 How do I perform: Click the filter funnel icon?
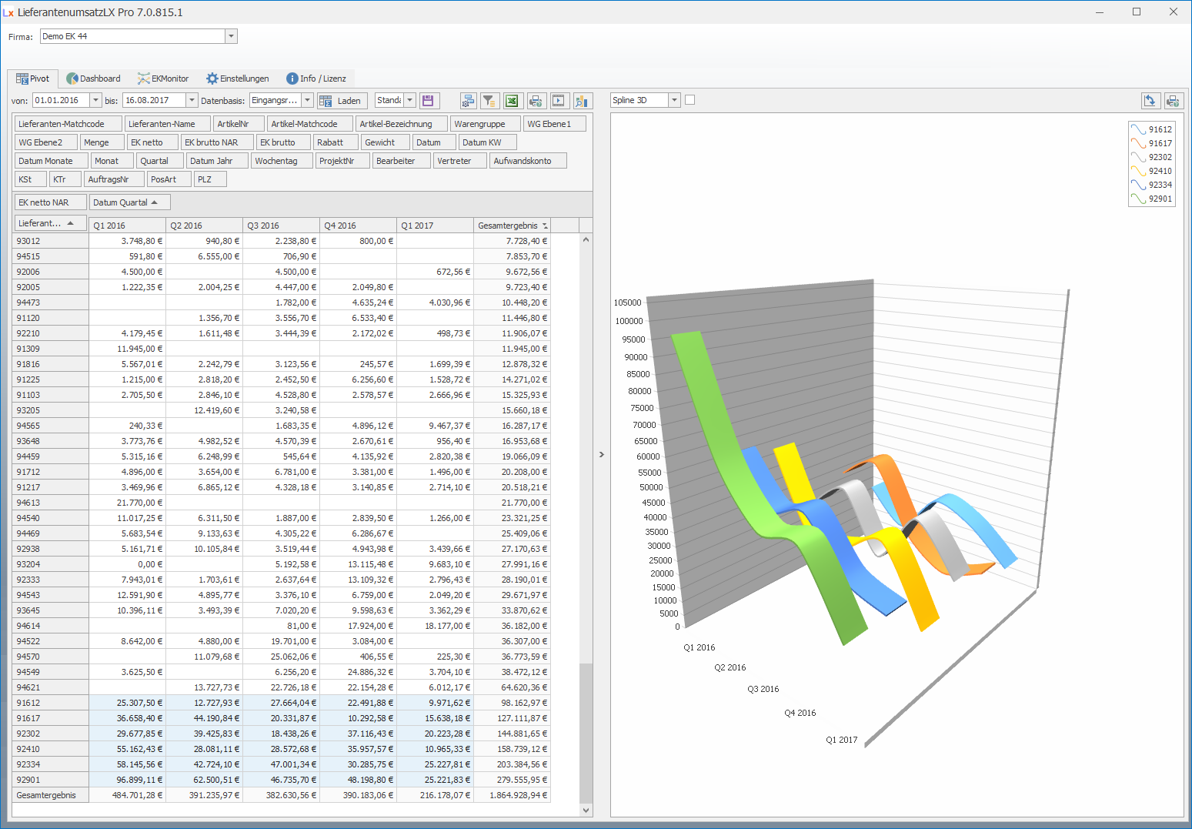click(x=489, y=101)
